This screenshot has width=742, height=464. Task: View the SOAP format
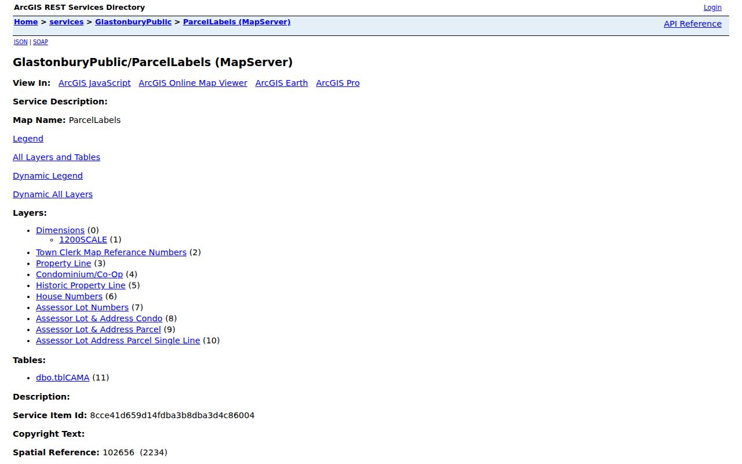click(x=41, y=42)
